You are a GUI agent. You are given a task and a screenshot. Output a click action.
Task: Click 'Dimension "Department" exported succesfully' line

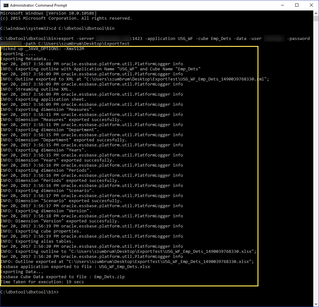tap(63, 140)
